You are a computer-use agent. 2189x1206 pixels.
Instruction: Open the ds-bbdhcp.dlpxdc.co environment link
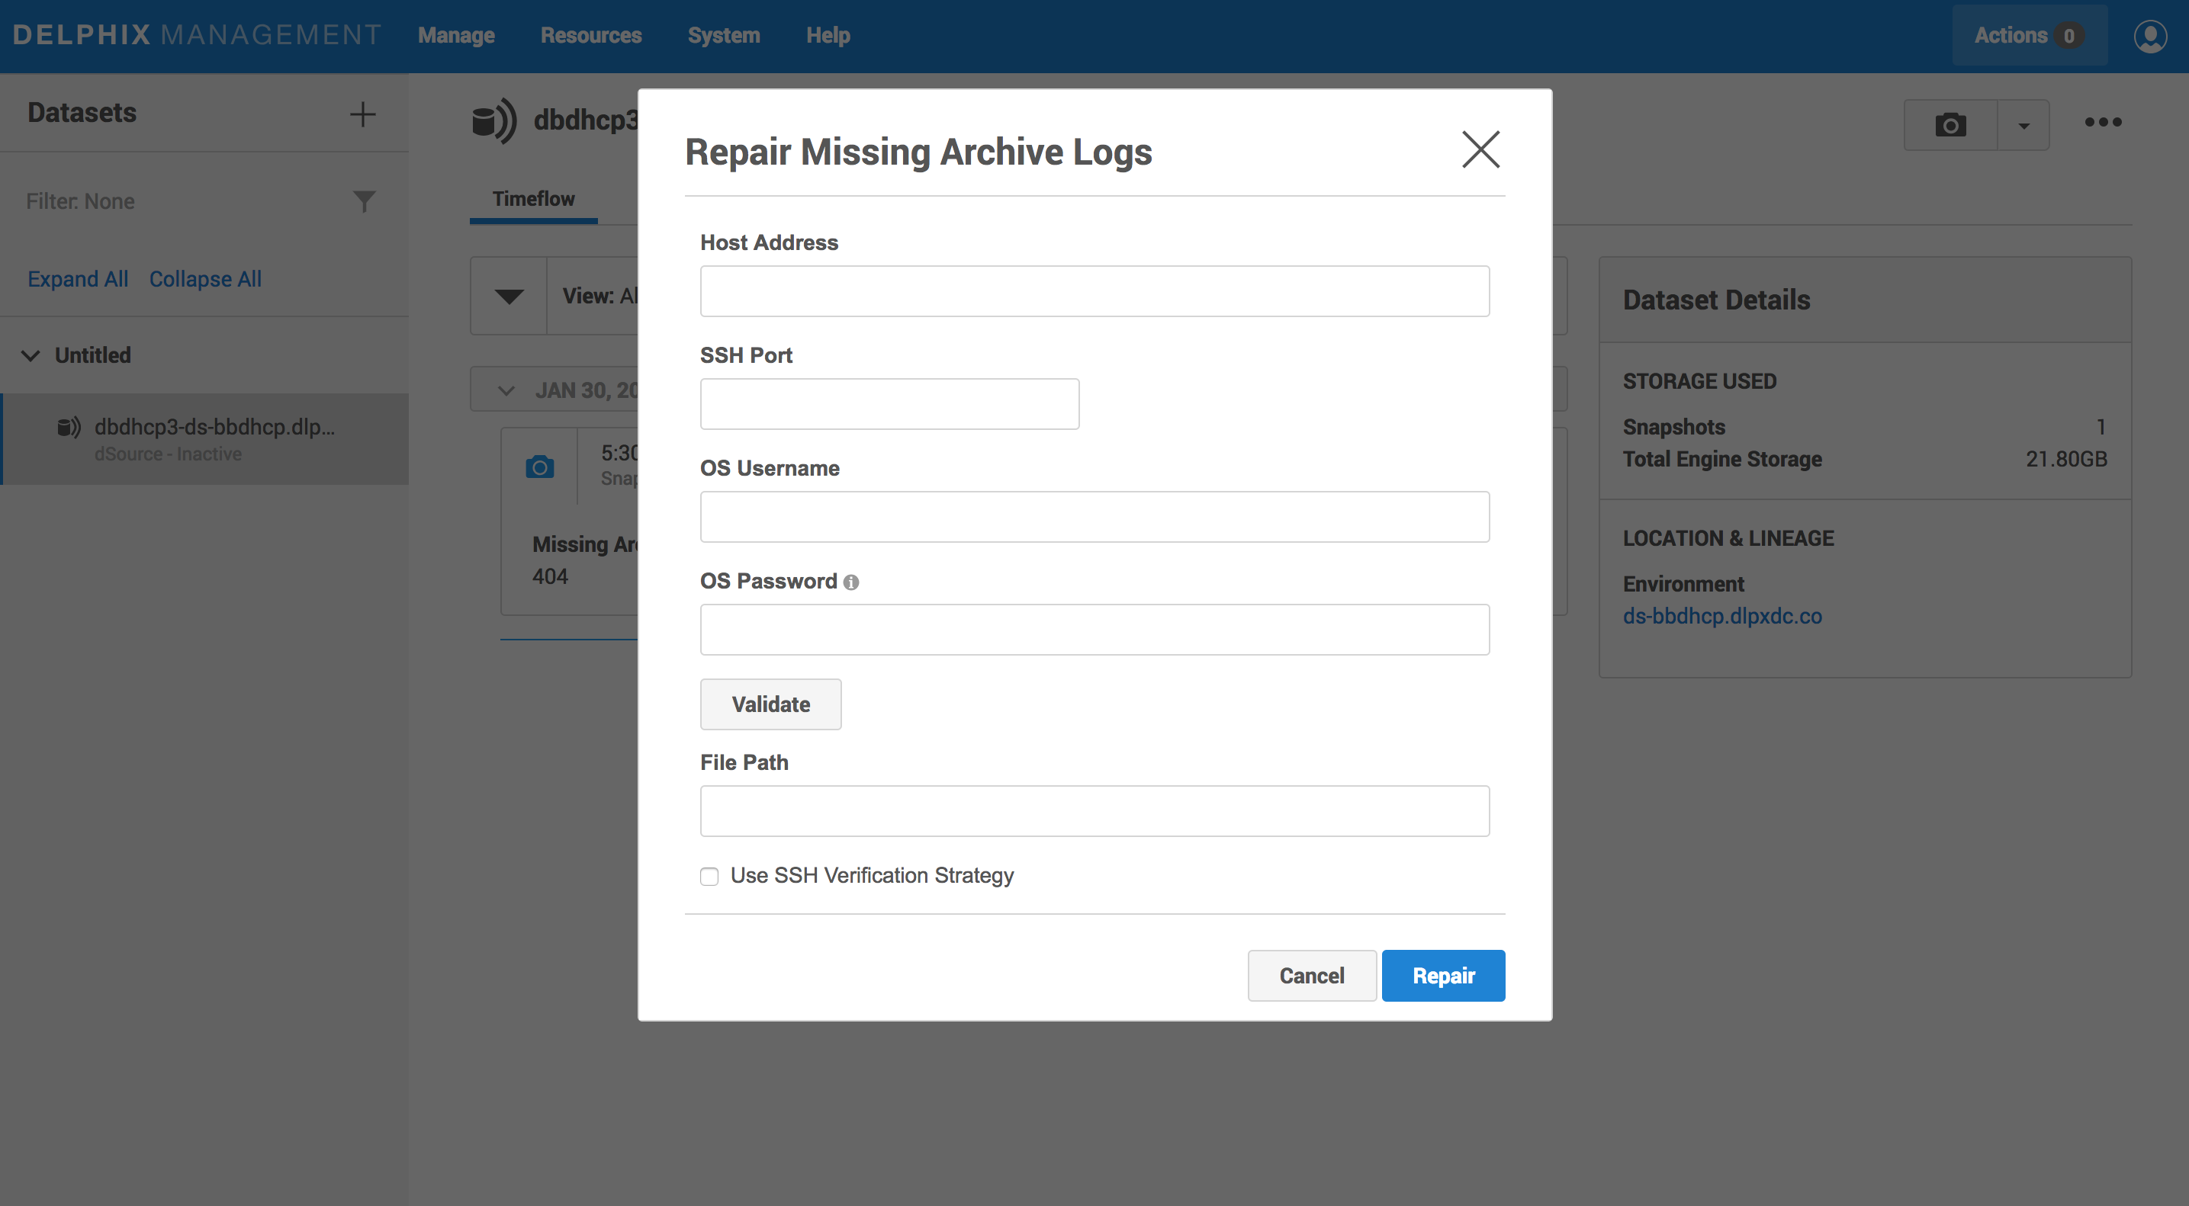point(1721,617)
